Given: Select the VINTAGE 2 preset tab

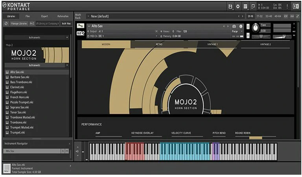Looking at the screenshot, I should (265, 44).
